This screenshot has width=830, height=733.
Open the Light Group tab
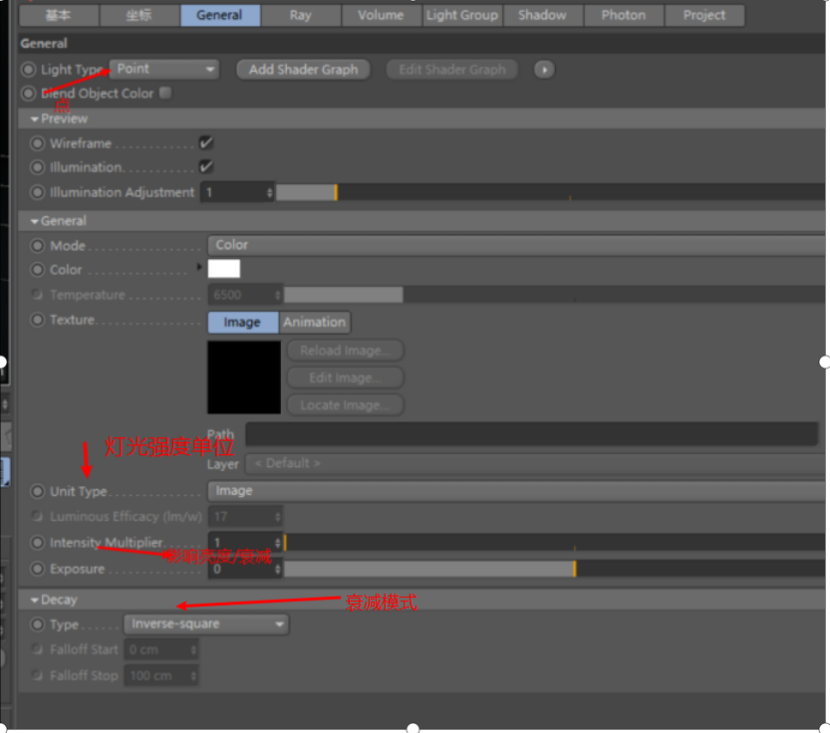[462, 15]
